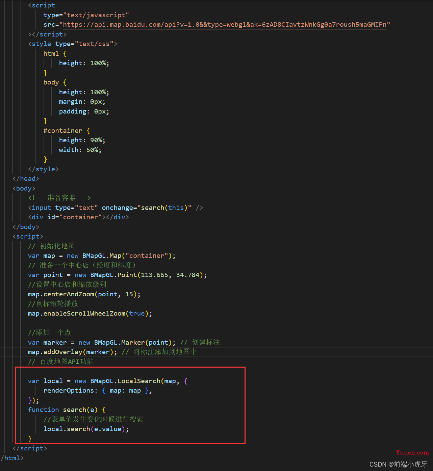Click the final </script> closing tag
Screen dimensions: 433x471
(x=30, y=448)
